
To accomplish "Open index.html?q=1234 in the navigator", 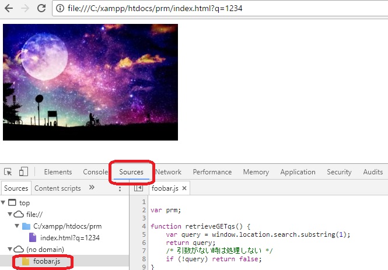I will click(70, 238).
